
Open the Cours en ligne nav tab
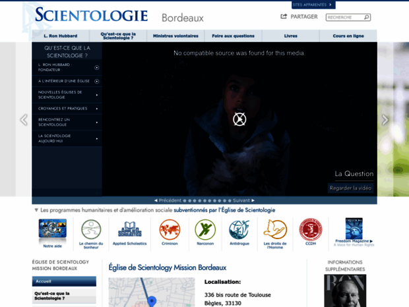tap(348, 36)
